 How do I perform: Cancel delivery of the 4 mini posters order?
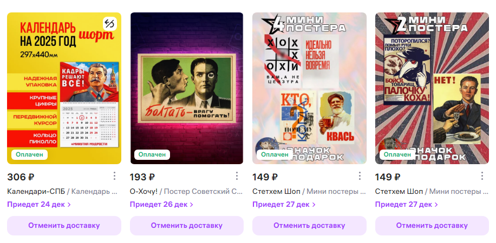coord(309,226)
